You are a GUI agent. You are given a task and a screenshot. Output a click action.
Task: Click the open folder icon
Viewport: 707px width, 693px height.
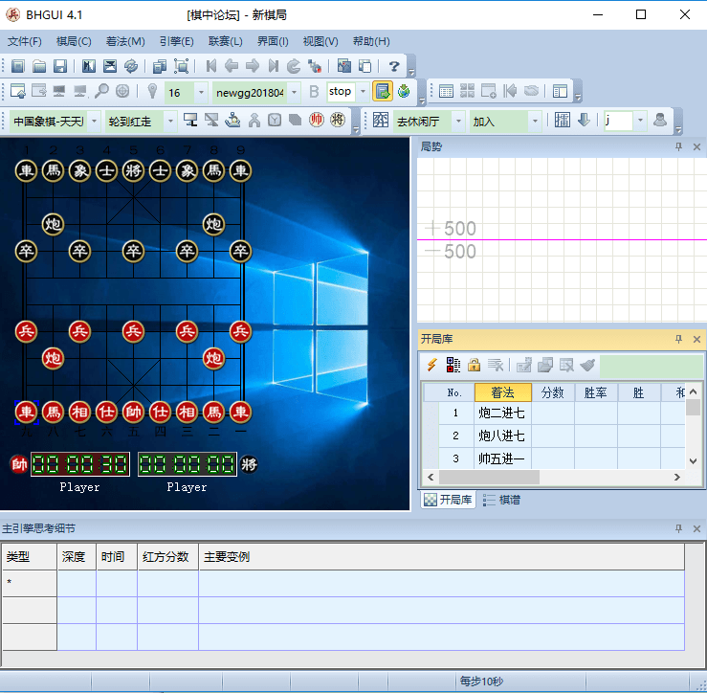coord(39,66)
